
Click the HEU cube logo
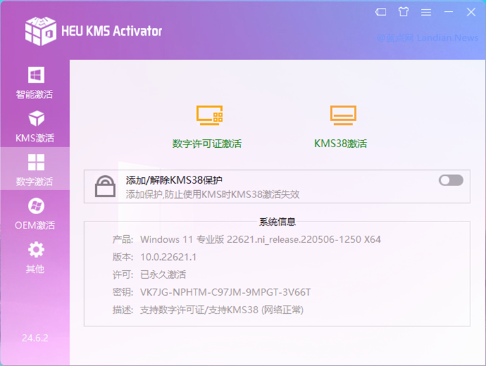point(40,31)
